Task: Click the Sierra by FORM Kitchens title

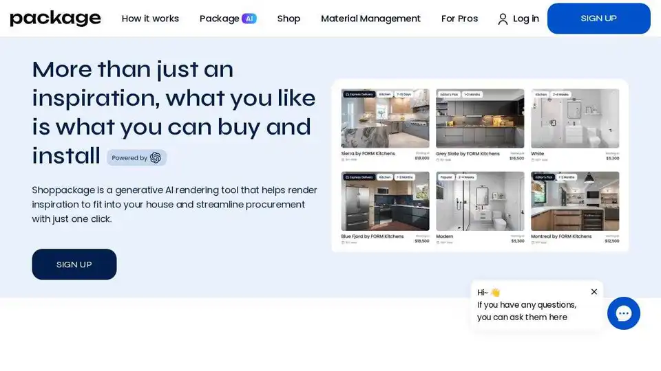Action: (x=368, y=153)
